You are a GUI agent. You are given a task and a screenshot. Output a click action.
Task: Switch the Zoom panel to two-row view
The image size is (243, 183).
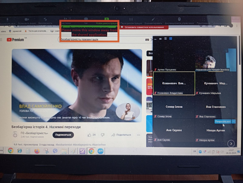(x=166, y=39)
